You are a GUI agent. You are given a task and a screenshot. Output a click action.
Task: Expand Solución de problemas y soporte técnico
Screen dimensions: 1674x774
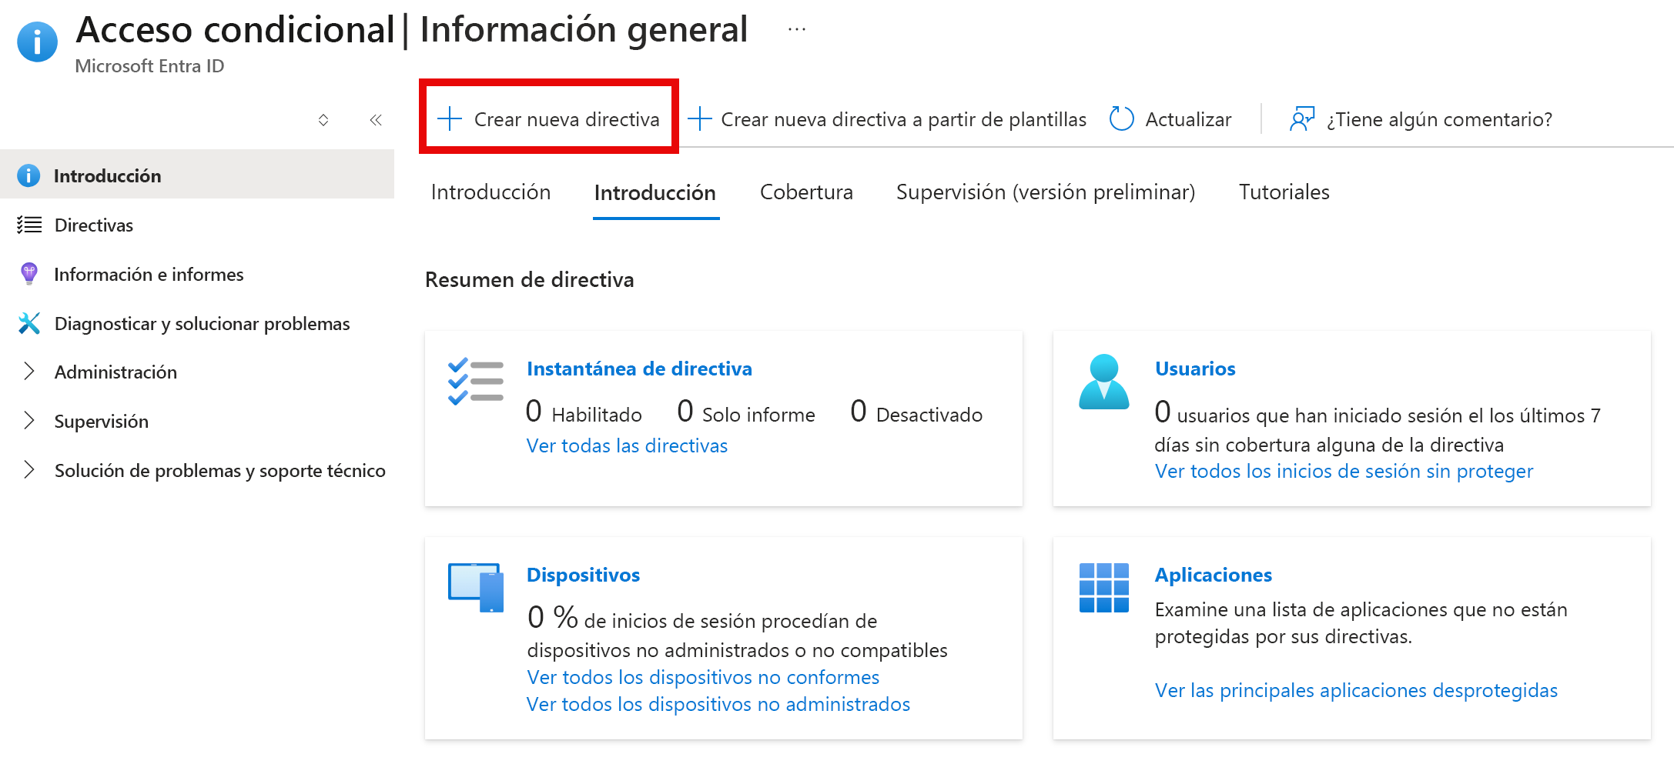click(x=29, y=470)
